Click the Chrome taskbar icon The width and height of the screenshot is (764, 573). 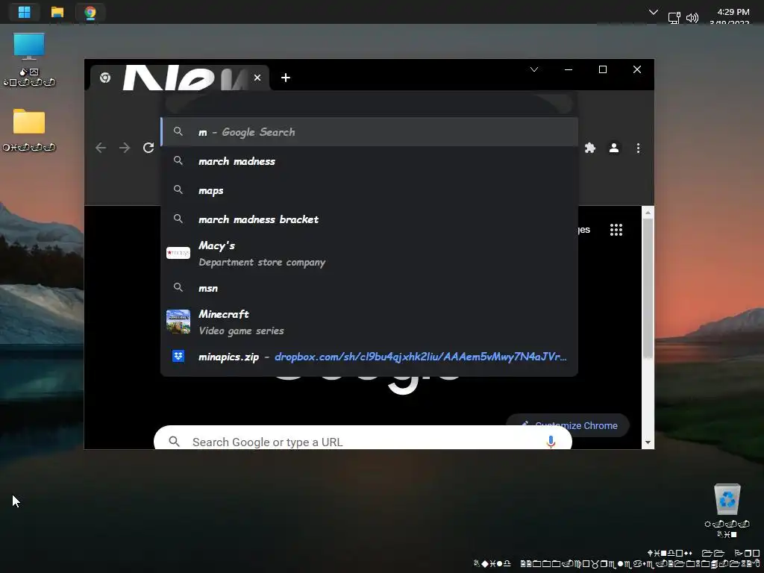(90, 12)
